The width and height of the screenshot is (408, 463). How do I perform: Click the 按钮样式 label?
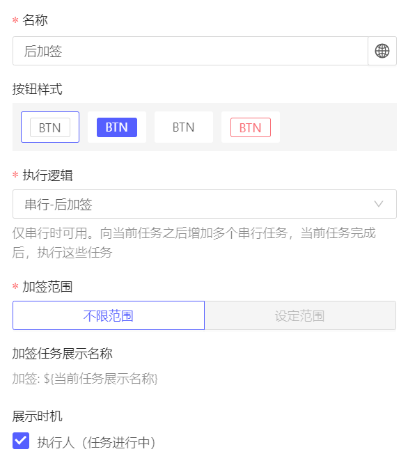pyautogui.click(x=37, y=89)
